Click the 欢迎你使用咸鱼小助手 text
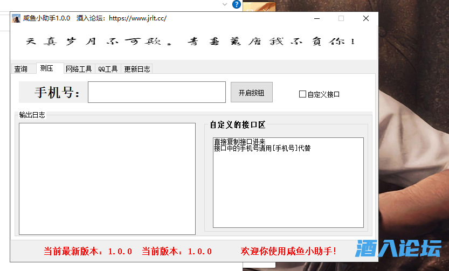Image resolution: width=449 pixels, height=271 pixels. point(288,251)
